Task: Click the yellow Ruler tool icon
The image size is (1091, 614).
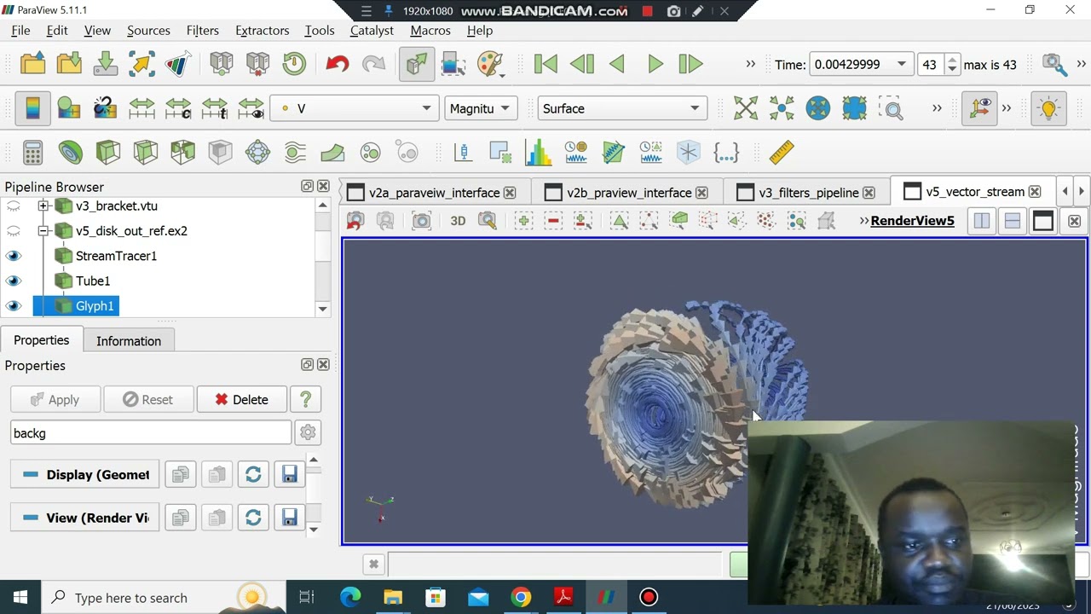Action: (x=781, y=153)
